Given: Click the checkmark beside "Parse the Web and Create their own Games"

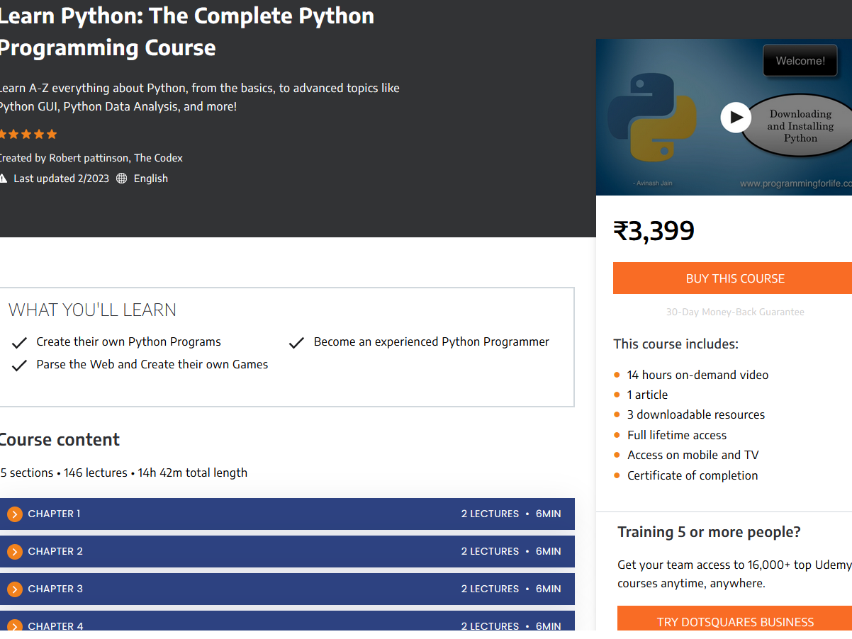Looking at the screenshot, I should [x=19, y=364].
